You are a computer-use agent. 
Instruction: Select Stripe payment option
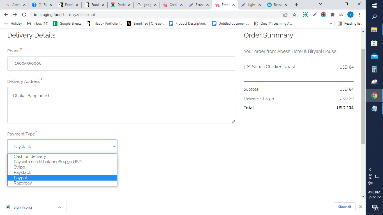(x=62, y=167)
